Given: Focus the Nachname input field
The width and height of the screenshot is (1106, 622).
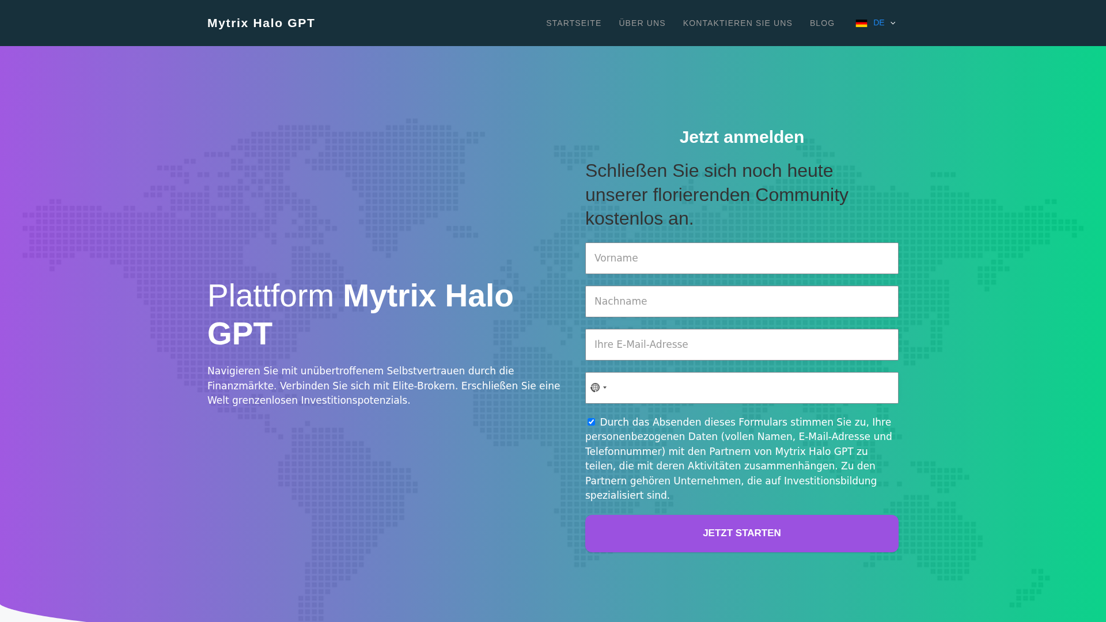Looking at the screenshot, I should pos(742,301).
